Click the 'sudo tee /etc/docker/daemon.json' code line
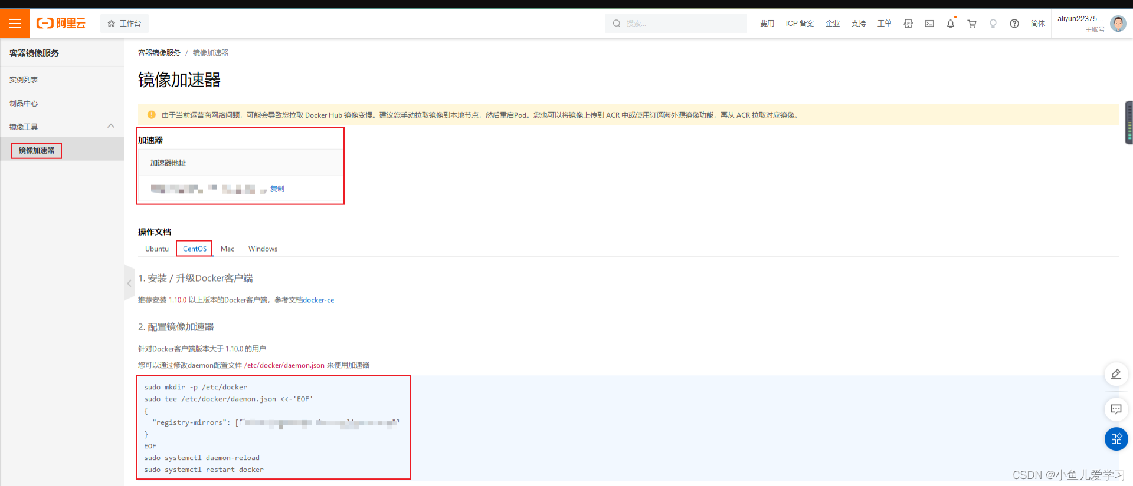 pos(228,399)
